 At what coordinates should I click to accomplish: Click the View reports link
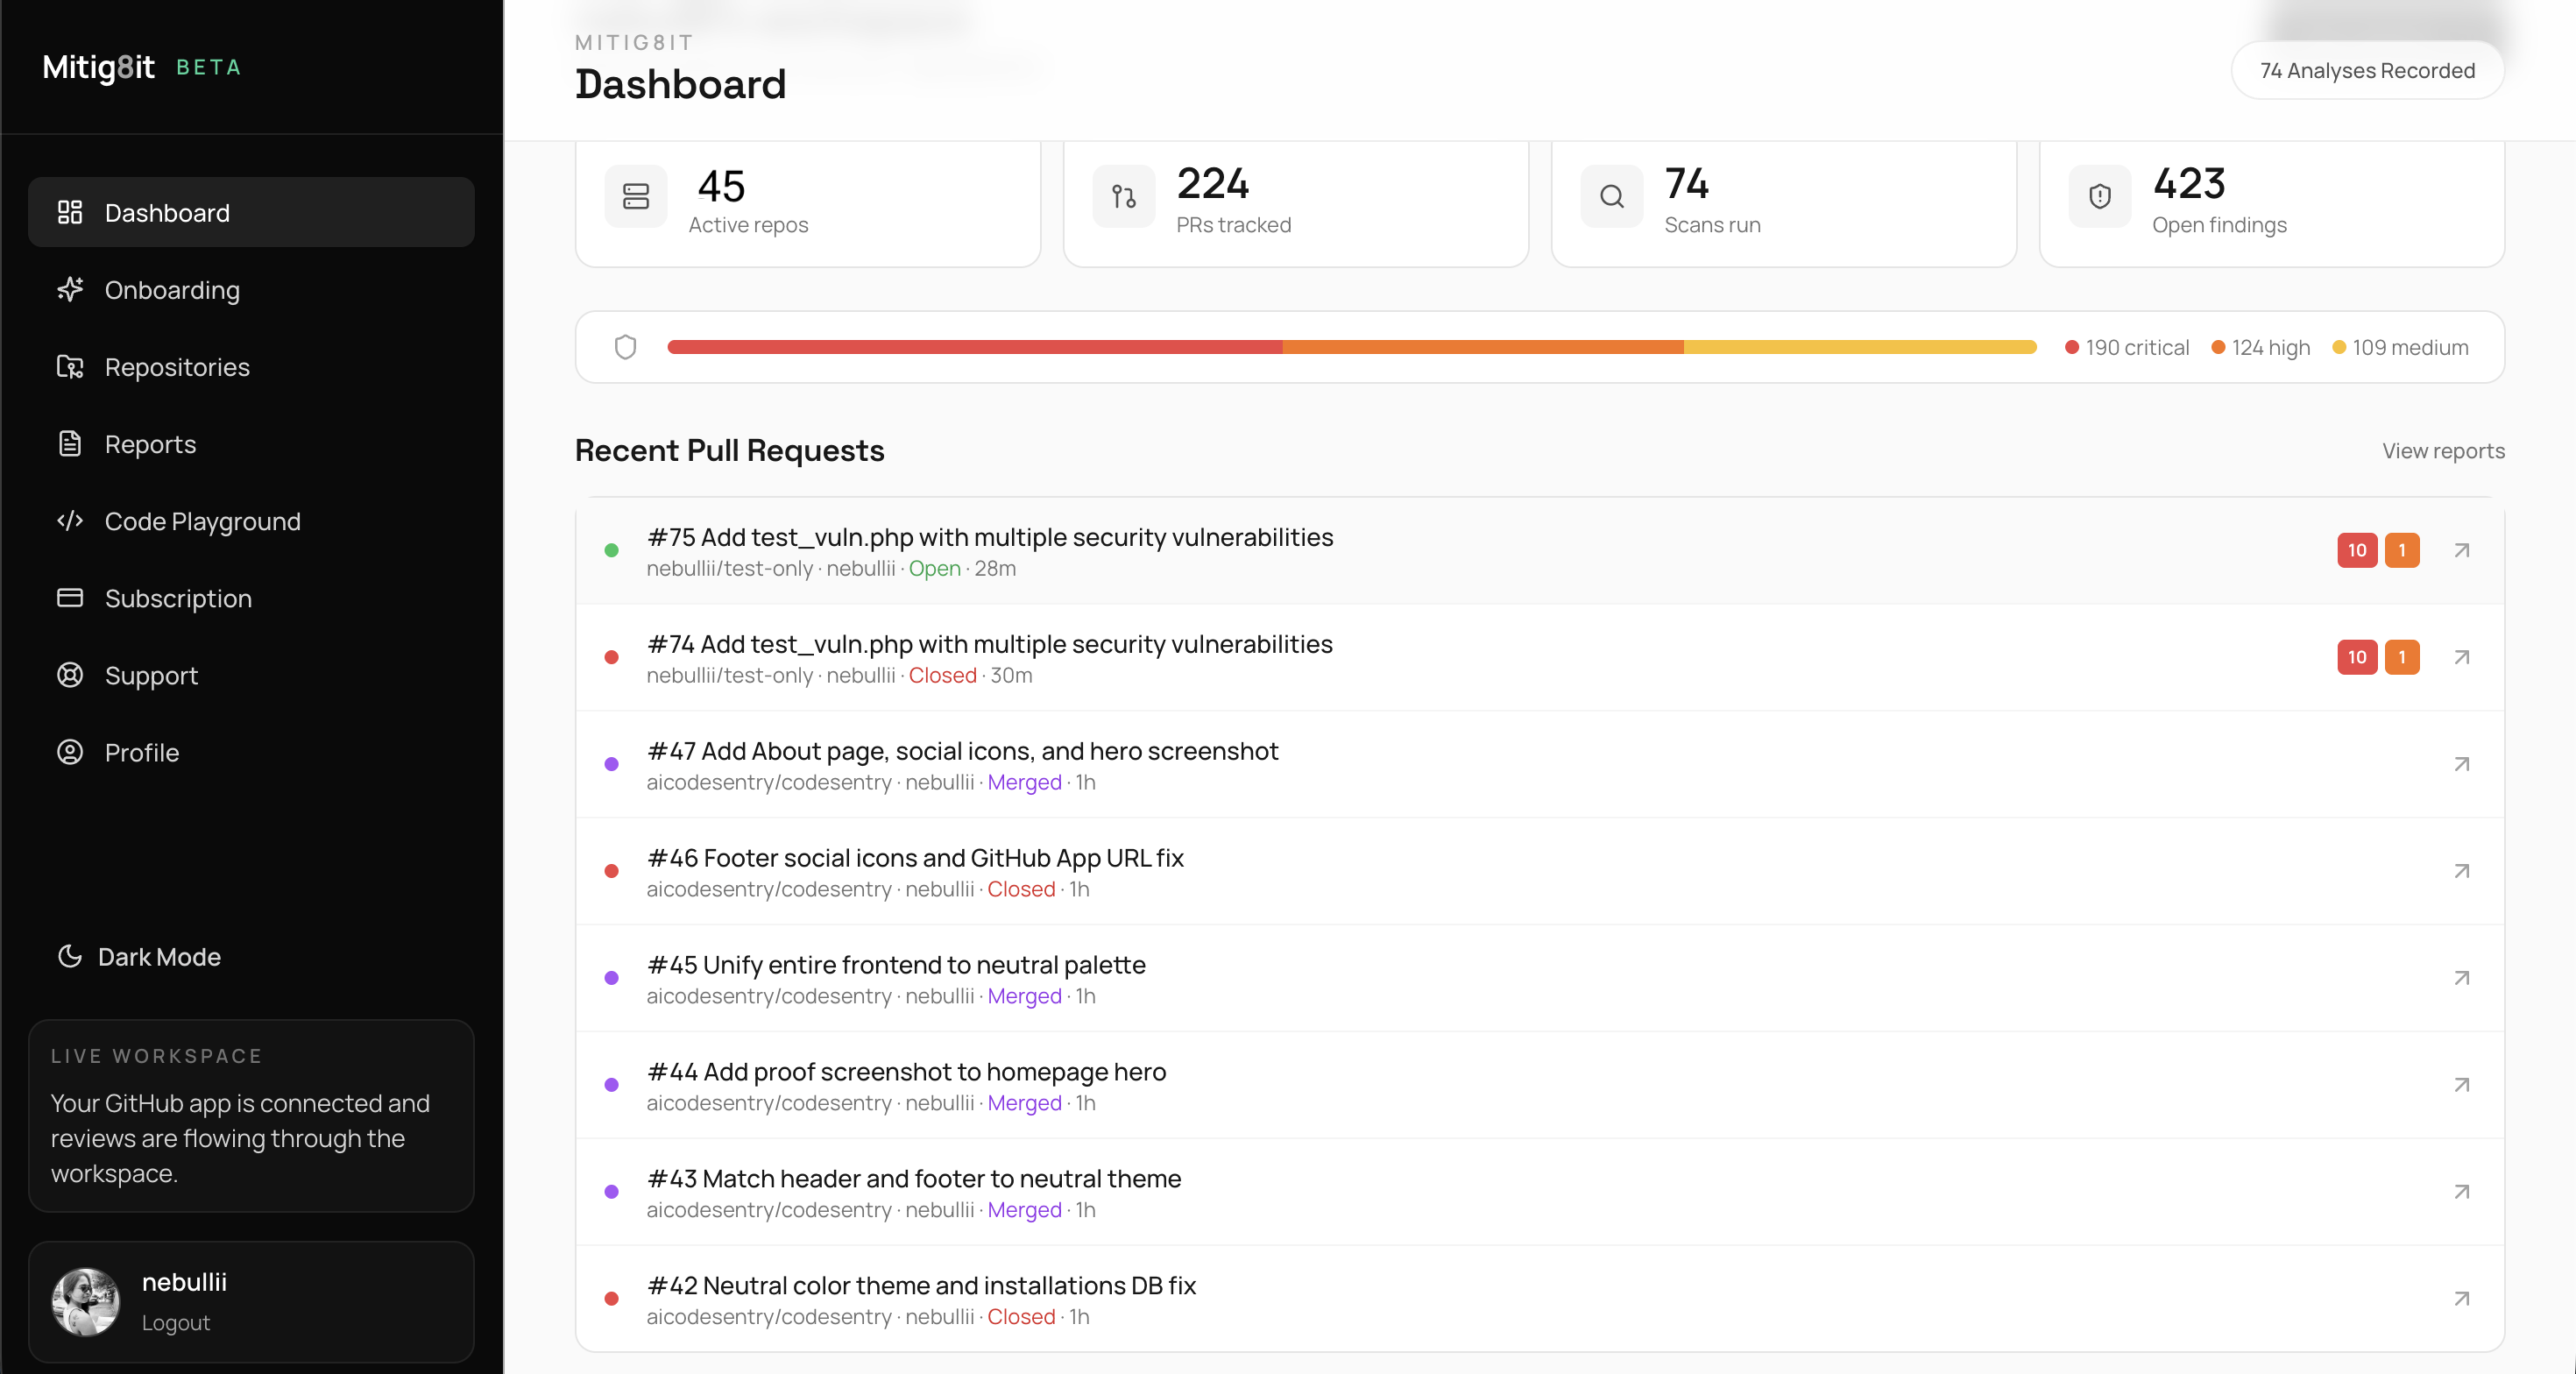click(2442, 451)
